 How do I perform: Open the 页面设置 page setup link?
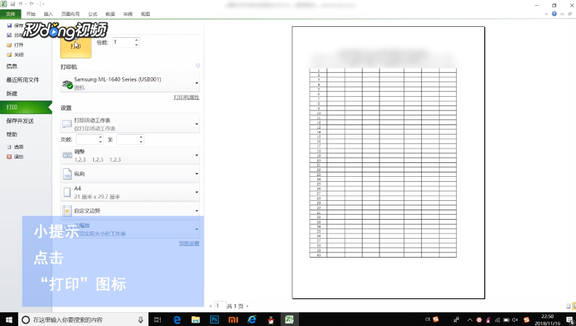(189, 244)
